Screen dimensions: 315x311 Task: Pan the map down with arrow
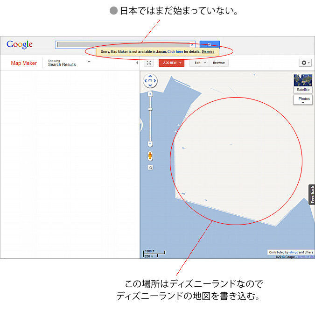(150, 85)
